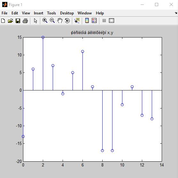Click the dock figure arrow in the menu bar
178x178 pixels.
[176, 13]
